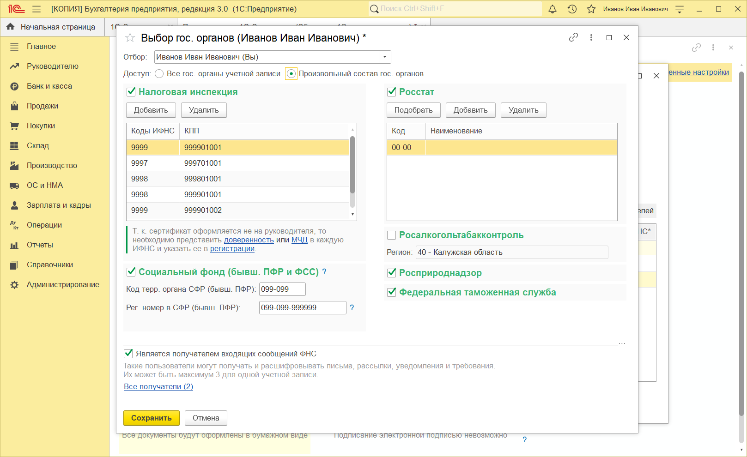Open the МЧД link
747x457 pixels.
tap(299, 240)
